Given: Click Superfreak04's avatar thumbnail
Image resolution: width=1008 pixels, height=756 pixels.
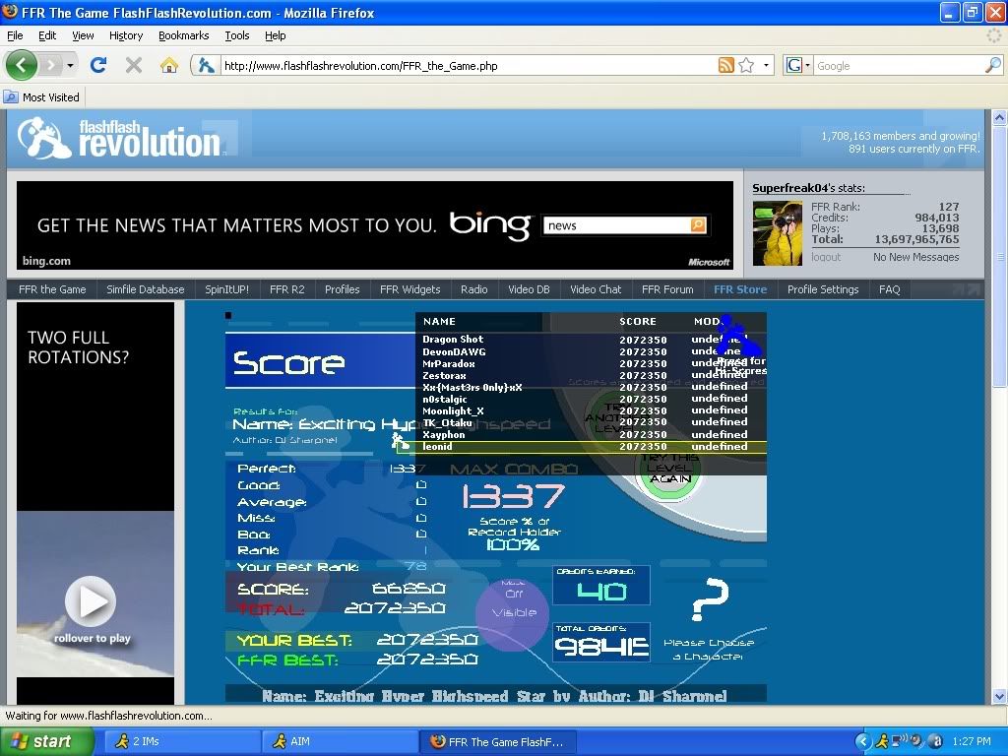Looking at the screenshot, I should (x=778, y=232).
